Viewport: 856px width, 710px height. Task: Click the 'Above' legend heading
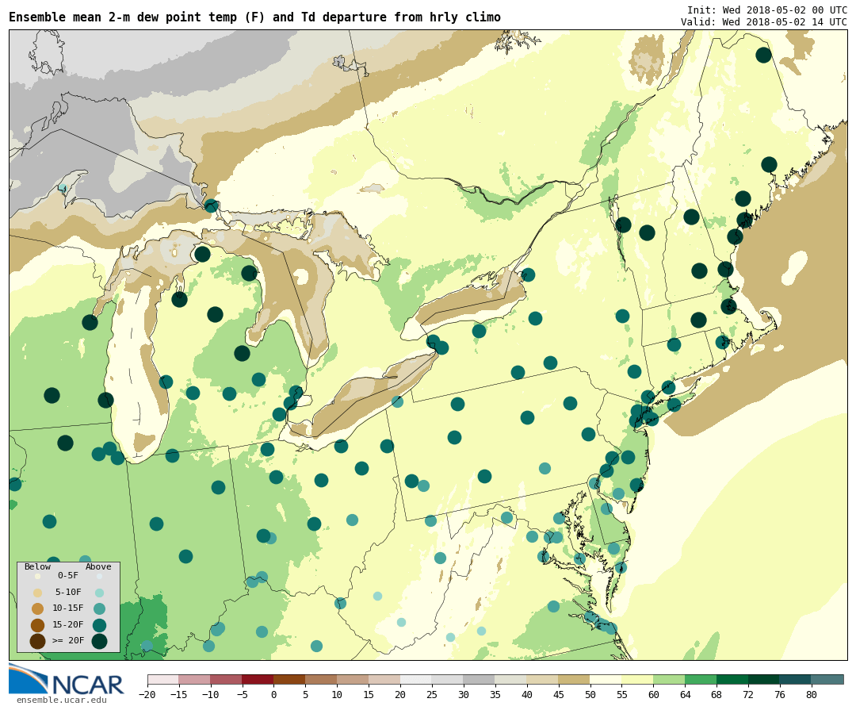click(98, 566)
